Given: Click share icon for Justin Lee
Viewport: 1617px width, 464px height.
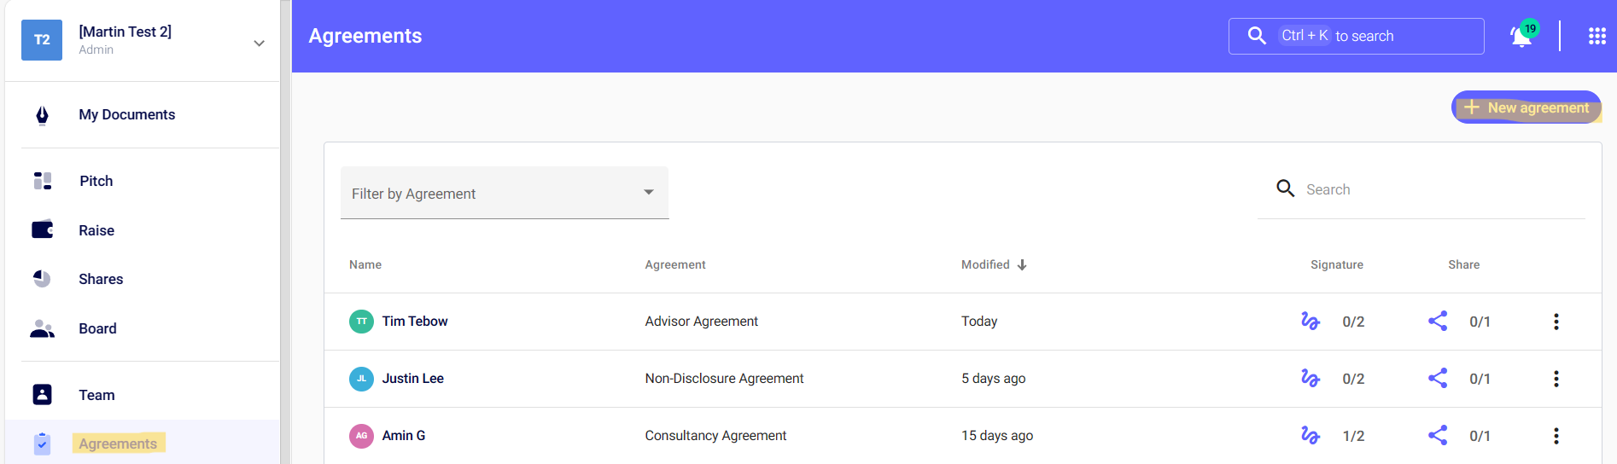Looking at the screenshot, I should click(x=1438, y=379).
